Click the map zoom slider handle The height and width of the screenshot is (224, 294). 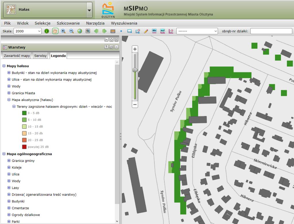(135, 70)
